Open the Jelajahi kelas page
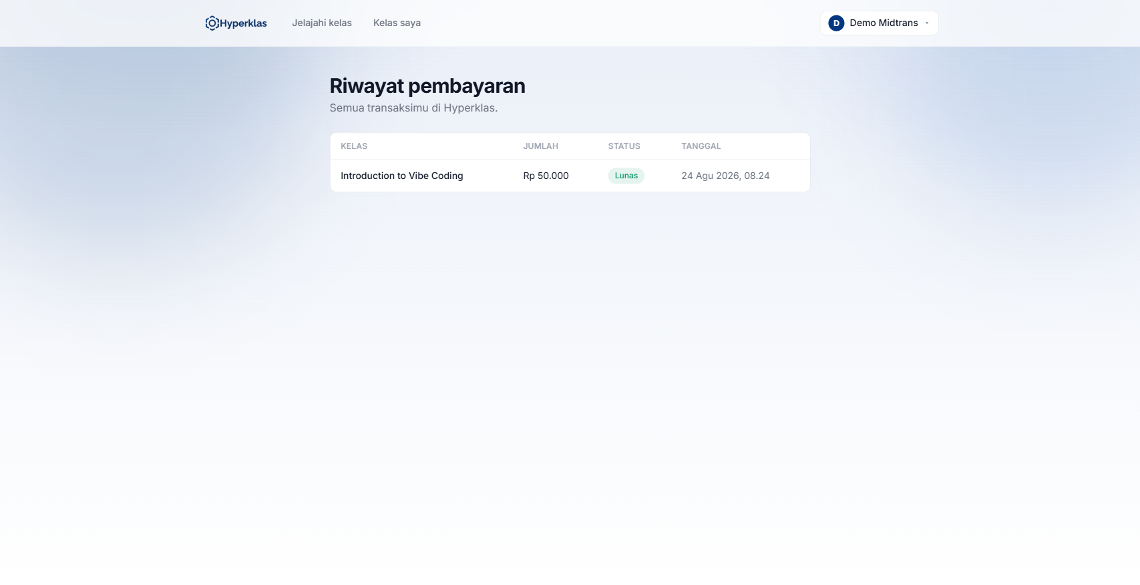The image size is (1140, 585). (x=322, y=23)
